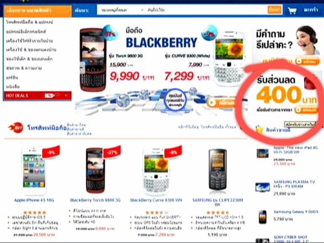Click the white BlackBerry Curve banner phone
The height and width of the screenshot is (243, 324).
coord(229,59)
